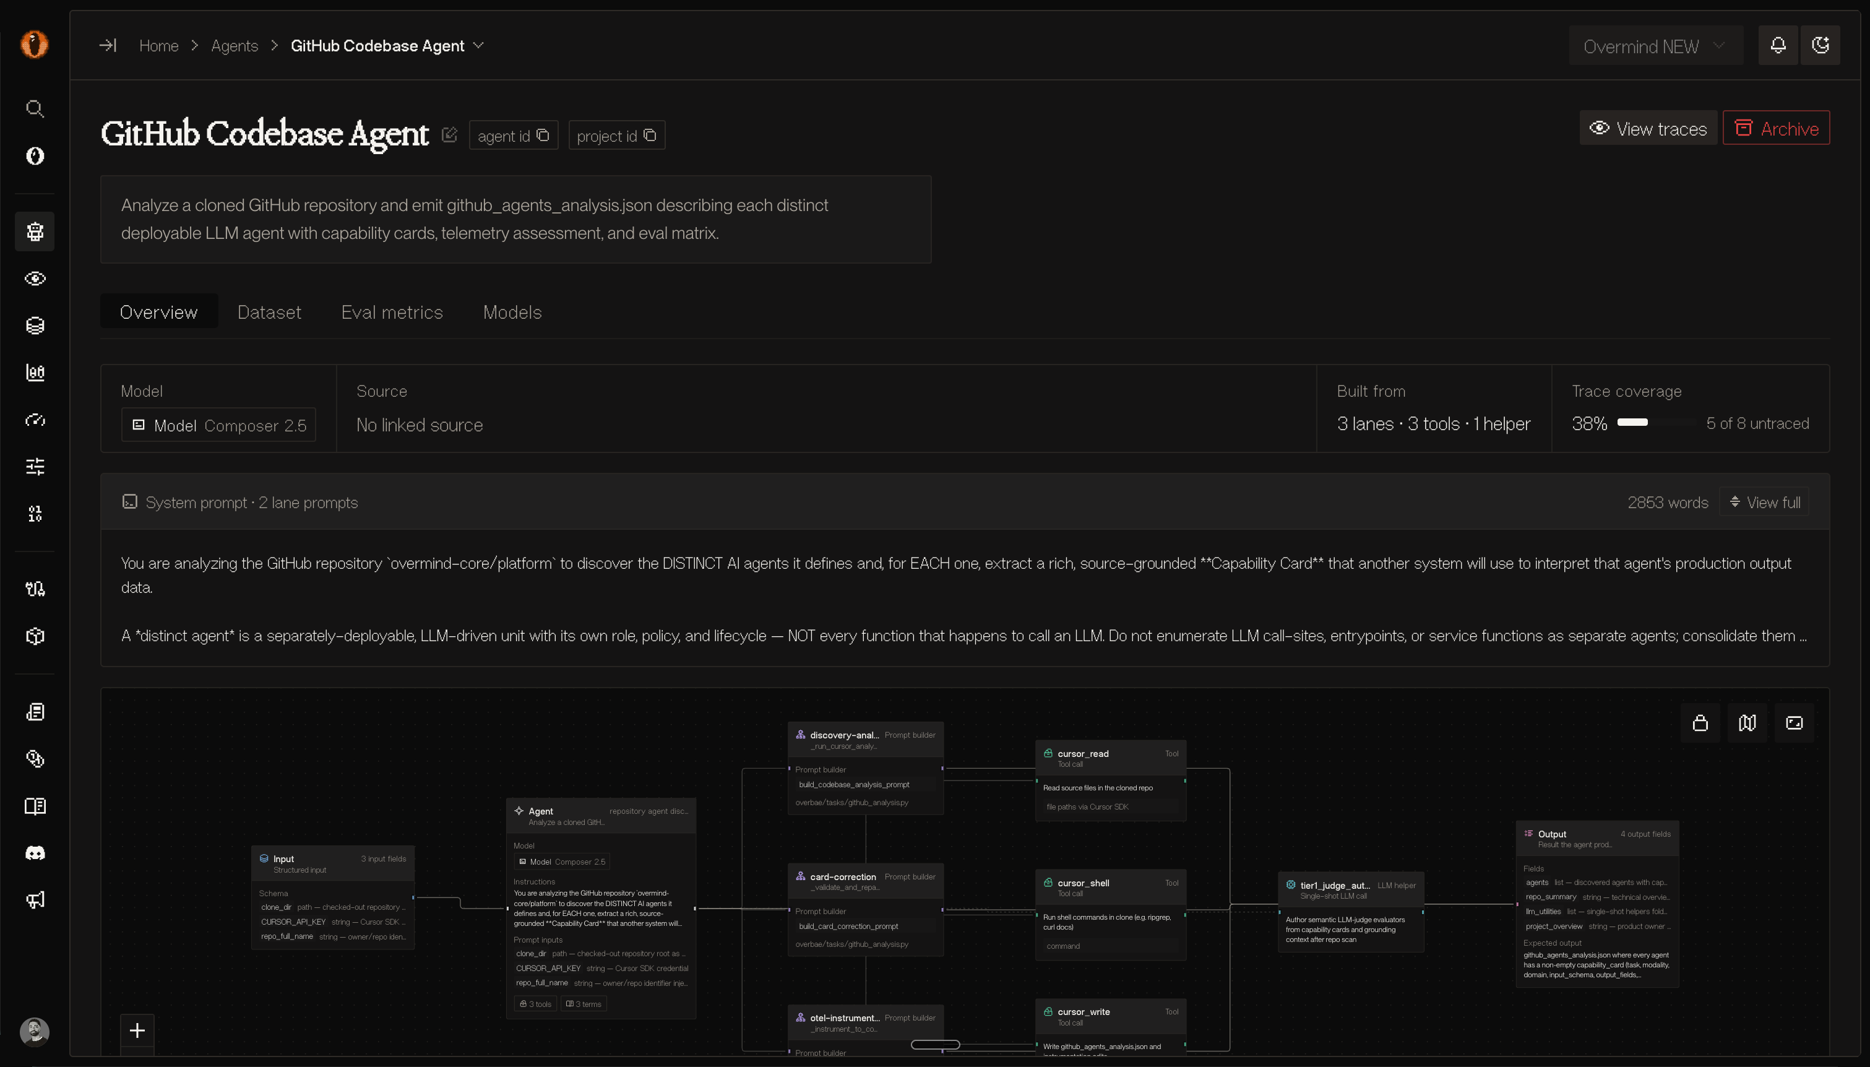Open the document pages icon in sidebar
The height and width of the screenshot is (1067, 1870).
click(35, 712)
